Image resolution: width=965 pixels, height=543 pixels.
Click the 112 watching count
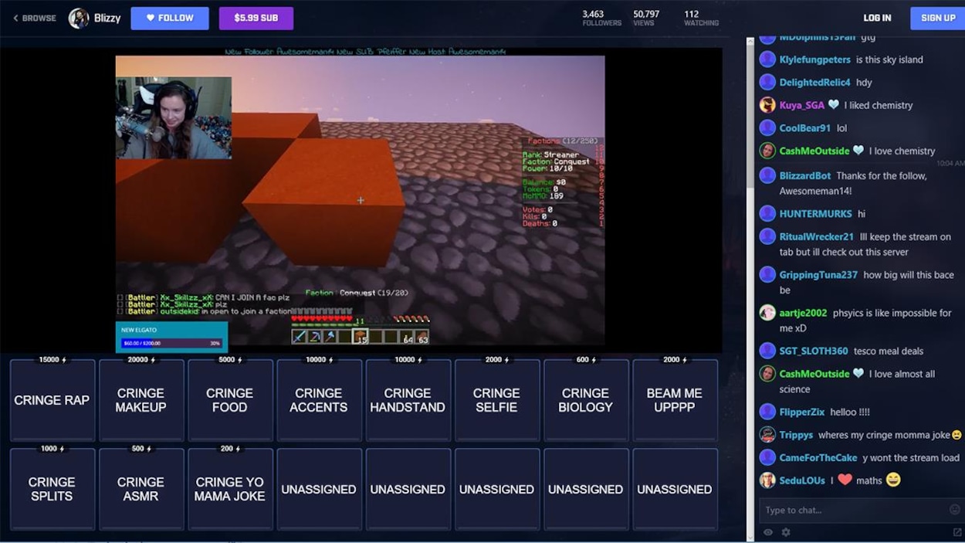701,18
